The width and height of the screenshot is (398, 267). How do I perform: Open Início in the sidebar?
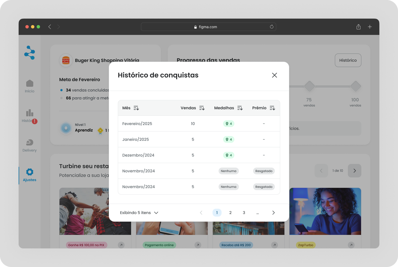point(30,86)
